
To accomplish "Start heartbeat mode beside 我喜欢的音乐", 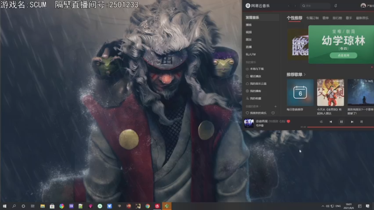I will point(273,113).
